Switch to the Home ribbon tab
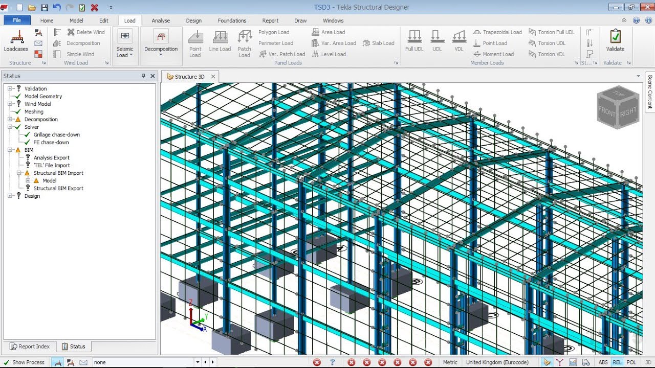Image resolution: width=655 pixels, height=368 pixels. (47, 20)
